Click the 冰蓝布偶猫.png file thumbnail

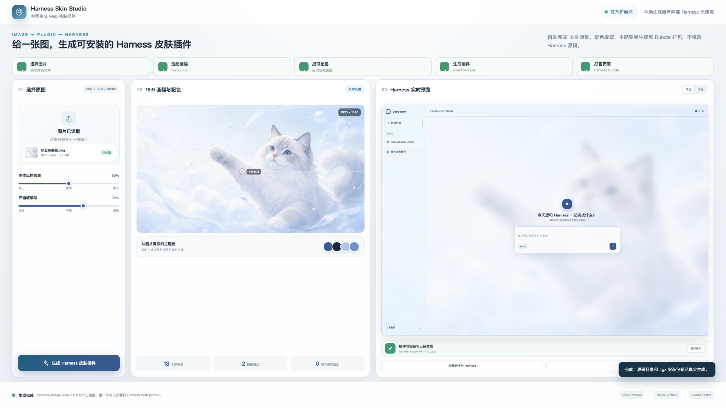pyautogui.click(x=31, y=153)
